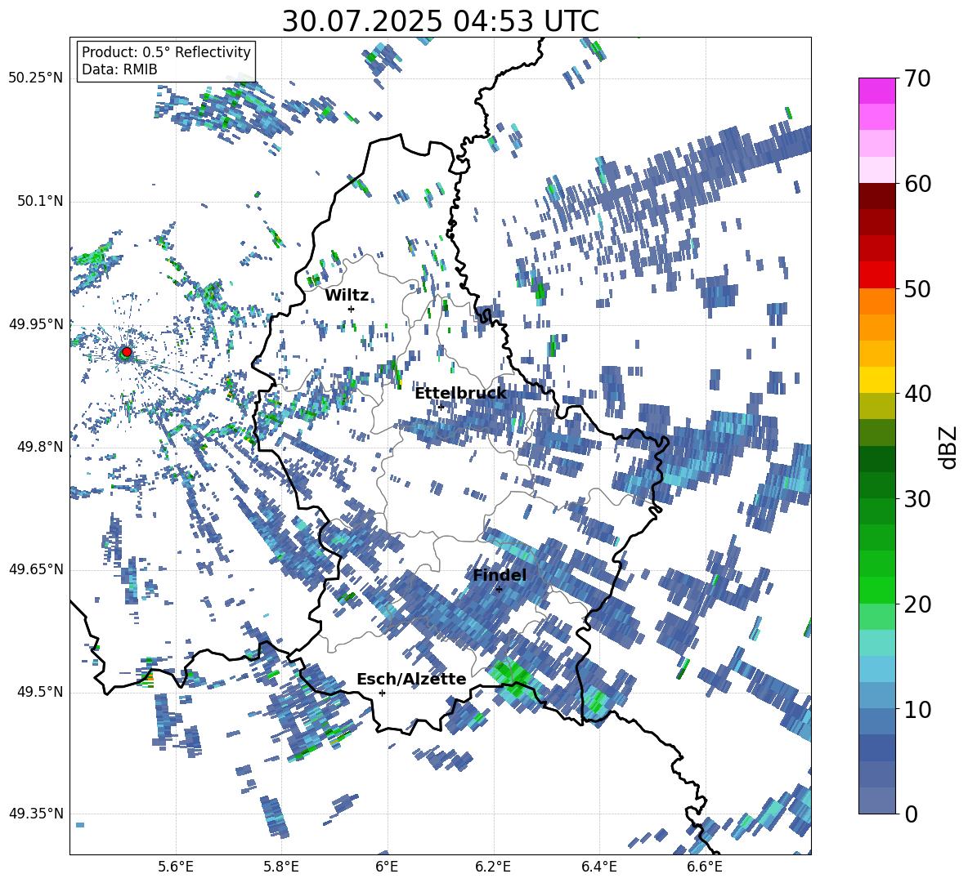This screenshot has width=968, height=883.
Task: Pick the dark red swatch just below 60
Action: coord(877,196)
